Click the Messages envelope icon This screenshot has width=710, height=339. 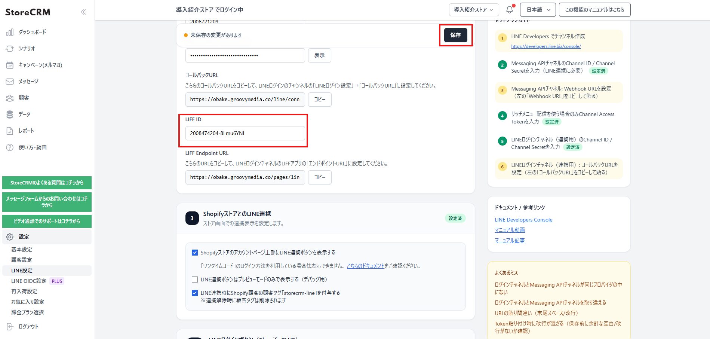coord(10,82)
